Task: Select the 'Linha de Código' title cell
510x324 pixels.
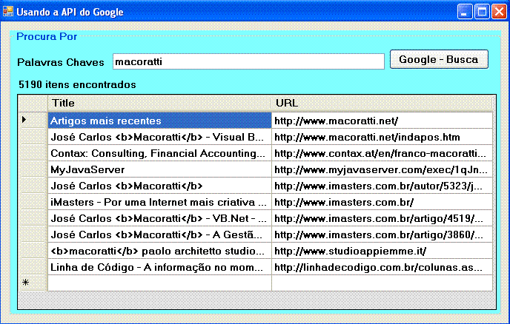Action: [x=159, y=267]
